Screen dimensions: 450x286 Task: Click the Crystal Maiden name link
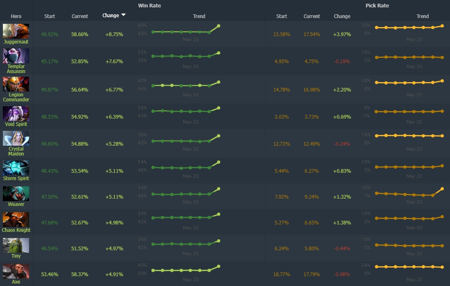pos(16,151)
